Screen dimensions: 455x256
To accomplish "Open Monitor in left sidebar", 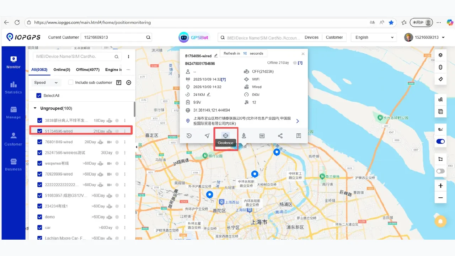I will [x=14, y=62].
